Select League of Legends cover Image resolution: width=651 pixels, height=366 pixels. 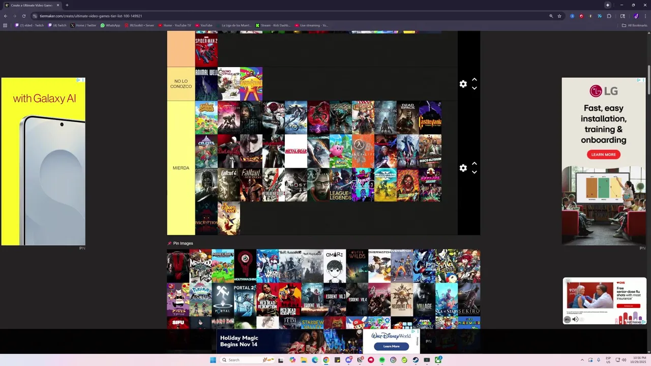pos(341,185)
